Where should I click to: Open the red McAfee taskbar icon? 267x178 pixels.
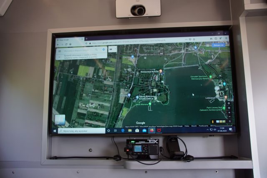click(x=159, y=130)
